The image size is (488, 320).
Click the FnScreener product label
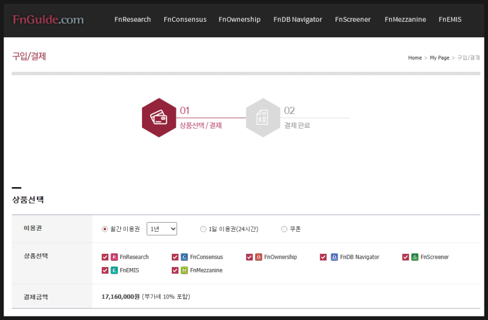coord(434,257)
